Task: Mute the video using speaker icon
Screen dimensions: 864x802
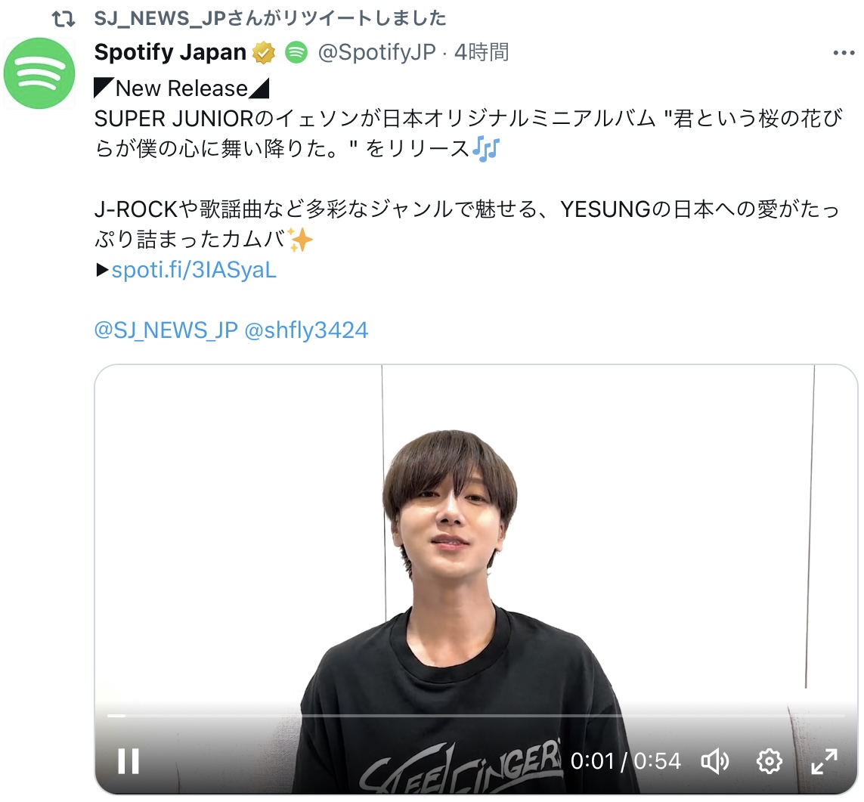Action: pos(714,761)
